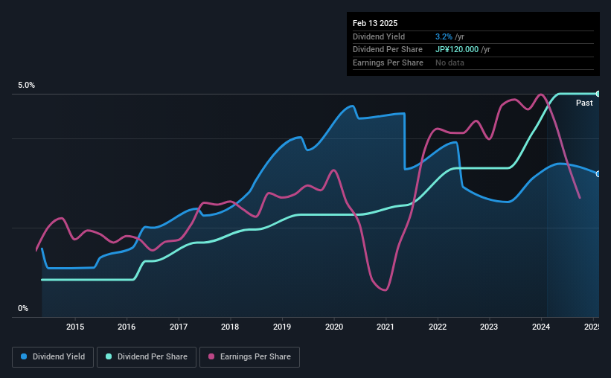Click the 2023 x-axis label
This screenshot has width=611, height=378.
[489, 327]
